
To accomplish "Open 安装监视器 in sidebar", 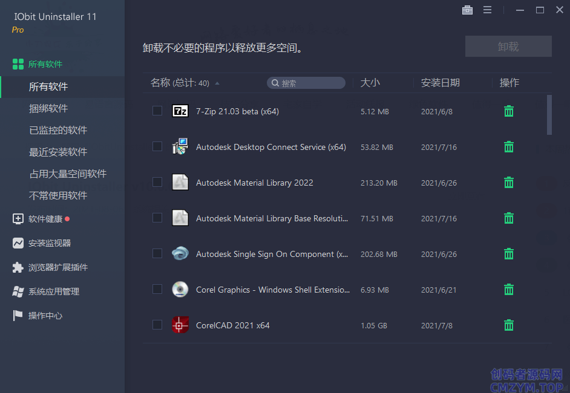I will click(49, 243).
